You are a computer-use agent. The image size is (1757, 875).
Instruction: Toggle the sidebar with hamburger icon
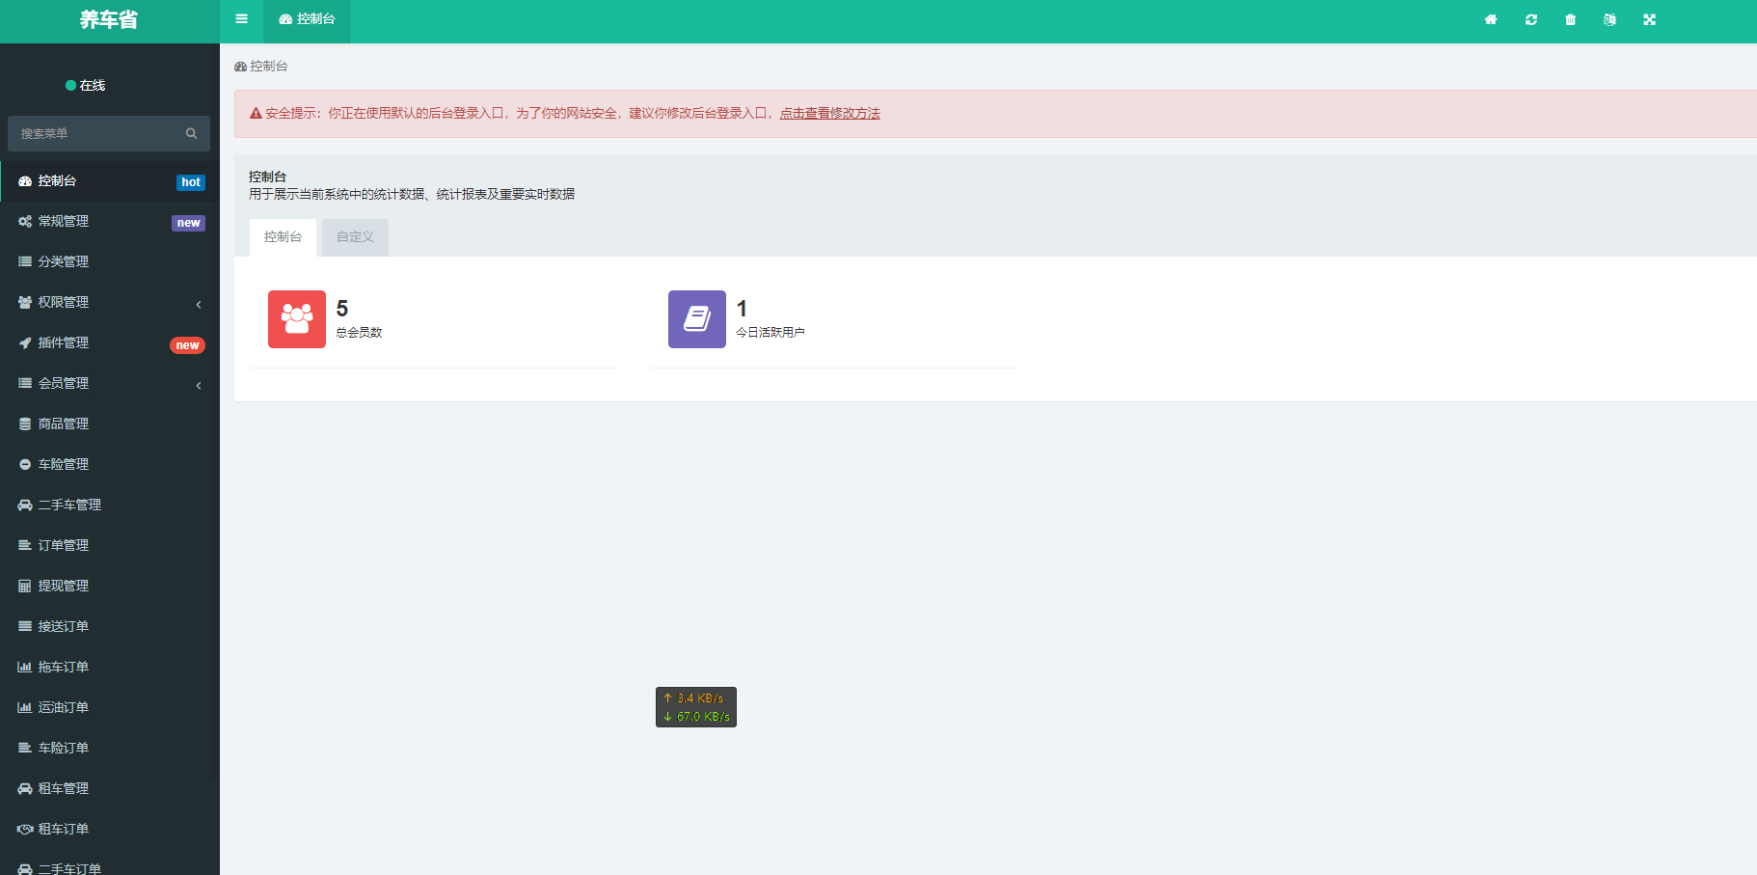(241, 19)
